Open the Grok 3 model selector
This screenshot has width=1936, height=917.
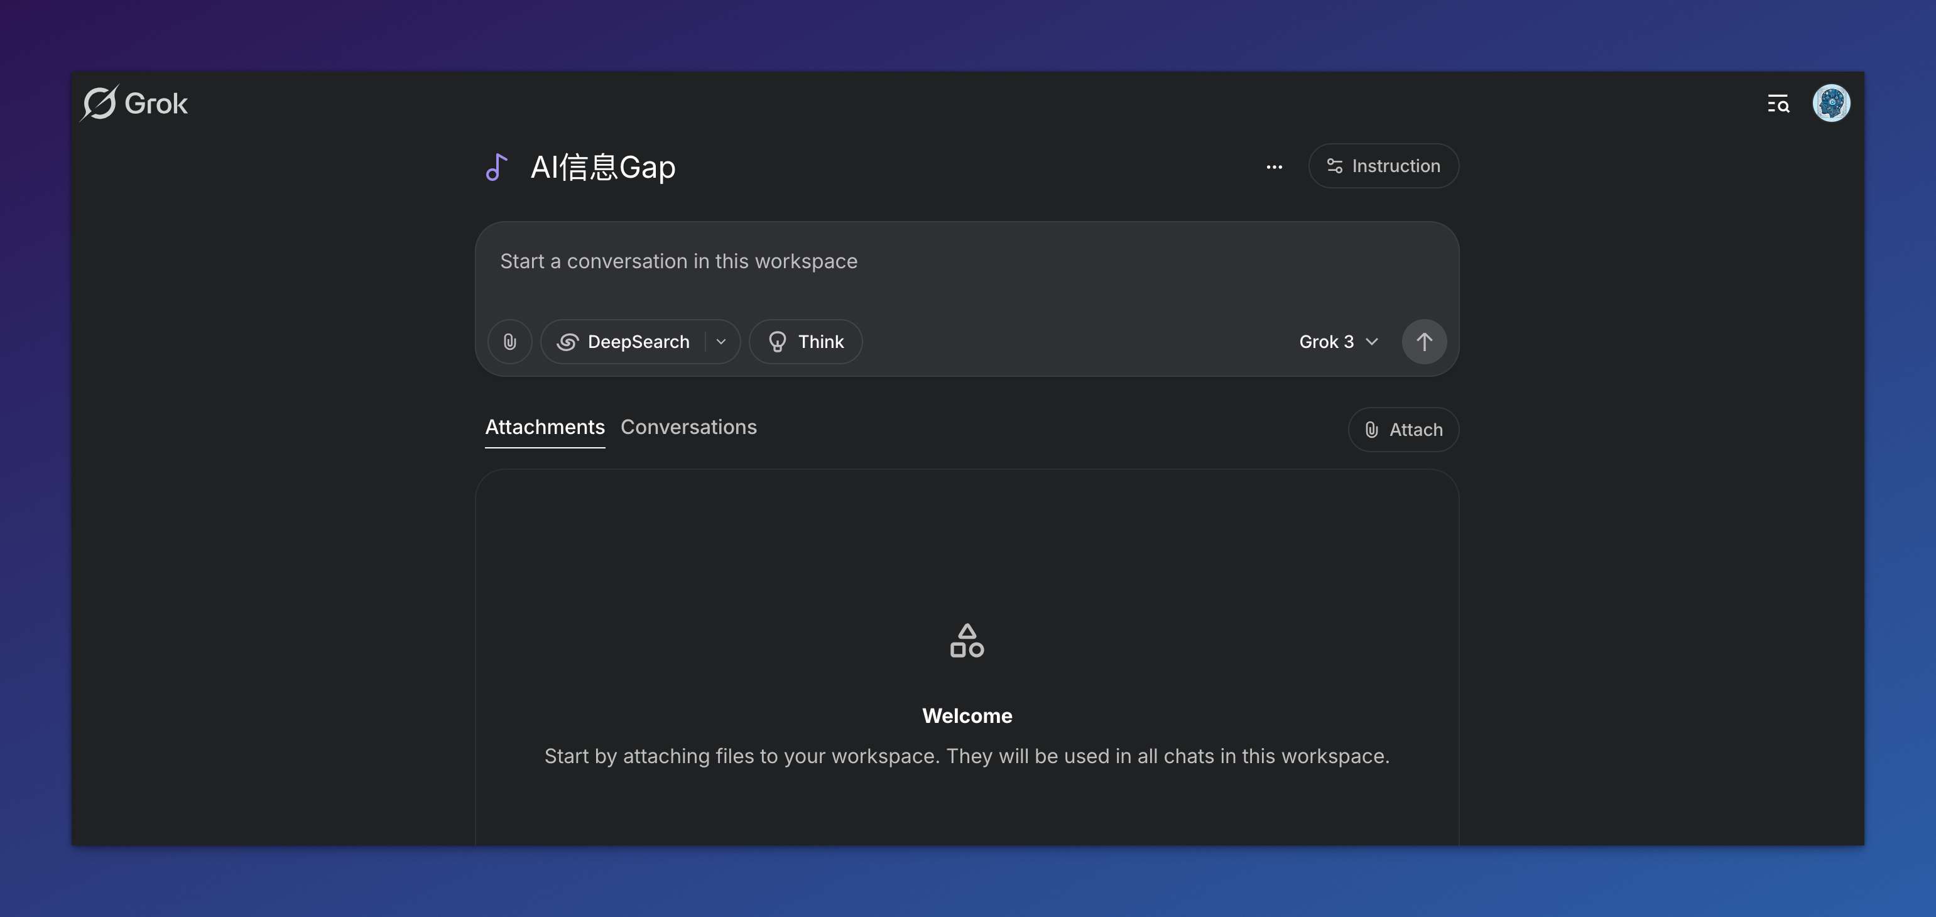click(1338, 342)
